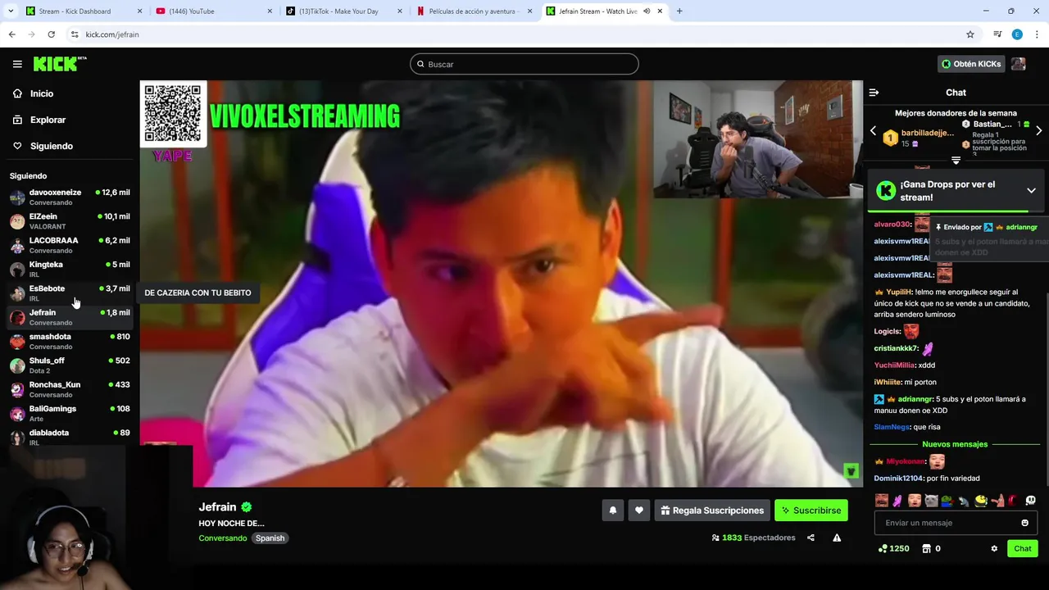This screenshot has width=1049, height=590.
Task: Open smashdota channel in following list
Action: (x=70, y=341)
